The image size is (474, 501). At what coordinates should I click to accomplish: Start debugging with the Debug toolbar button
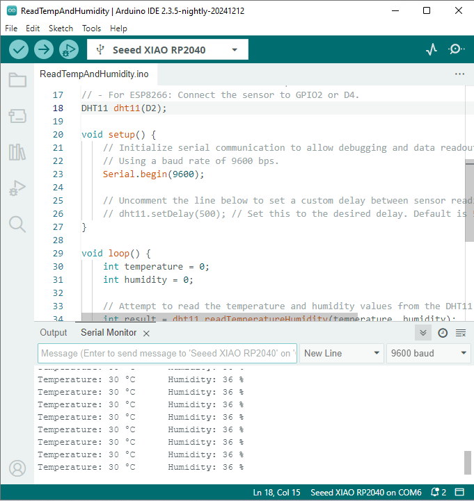(69, 49)
